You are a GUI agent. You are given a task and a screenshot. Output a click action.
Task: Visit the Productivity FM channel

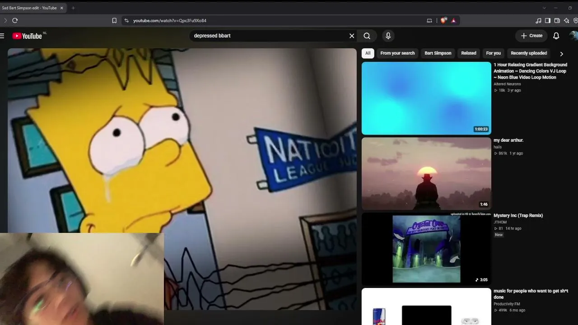[507, 304]
